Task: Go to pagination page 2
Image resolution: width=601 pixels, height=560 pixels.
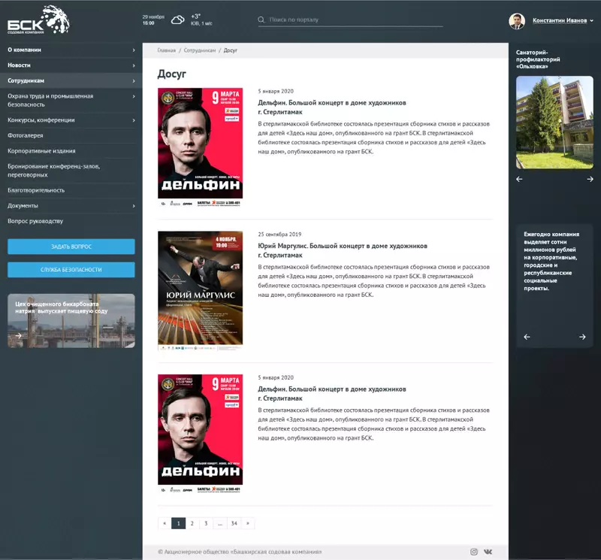Action: (192, 523)
